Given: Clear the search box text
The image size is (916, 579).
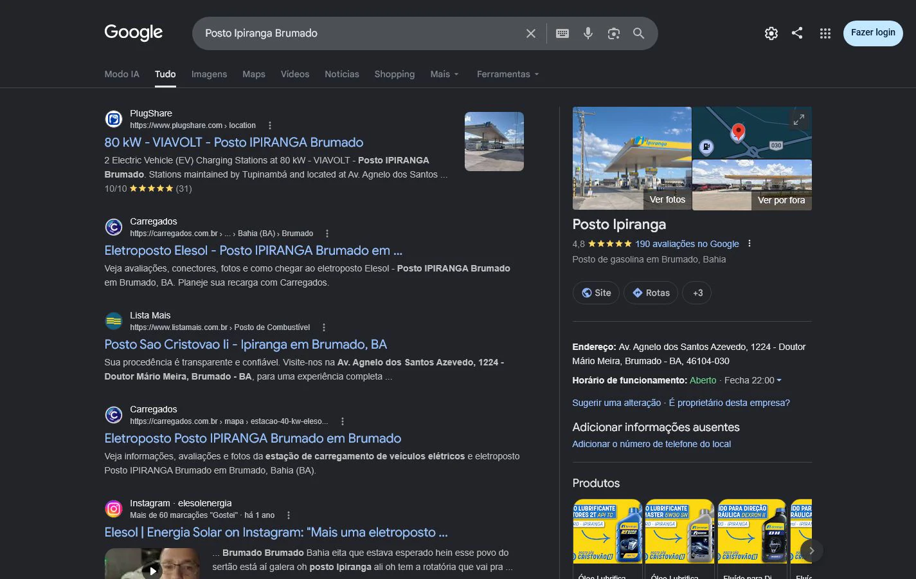Looking at the screenshot, I should point(531,33).
